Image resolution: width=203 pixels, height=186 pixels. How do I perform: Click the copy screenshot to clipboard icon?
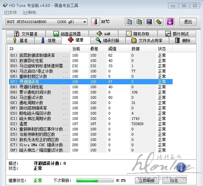(x=139, y=22)
